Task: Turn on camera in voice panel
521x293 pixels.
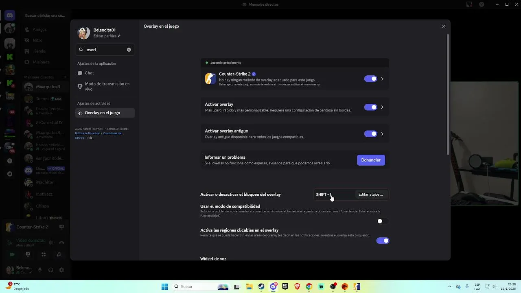Action: [x=12, y=254]
